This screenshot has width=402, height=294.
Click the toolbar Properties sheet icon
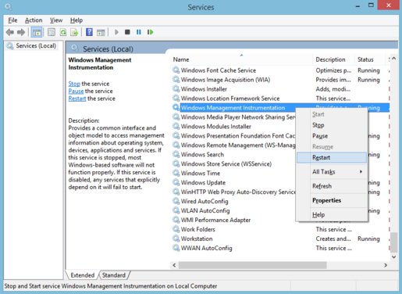[52, 32]
